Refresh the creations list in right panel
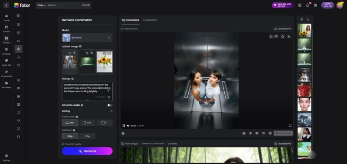The height and width of the screenshot is (164, 347). [302, 19]
